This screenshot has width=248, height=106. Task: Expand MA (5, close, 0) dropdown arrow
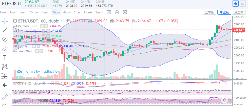[x=36, y=26]
